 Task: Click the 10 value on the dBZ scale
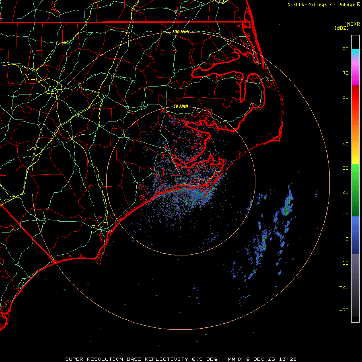click(346, 216)
